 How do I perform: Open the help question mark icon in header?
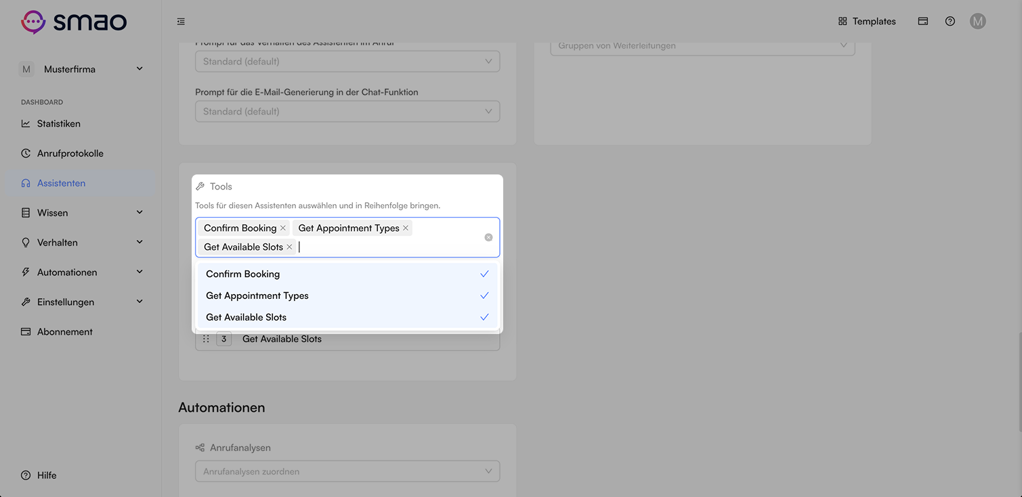pos(950,22)
